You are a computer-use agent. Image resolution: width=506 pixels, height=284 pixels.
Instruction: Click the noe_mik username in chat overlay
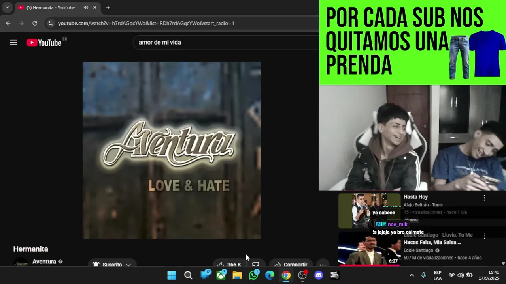(397, 224)
